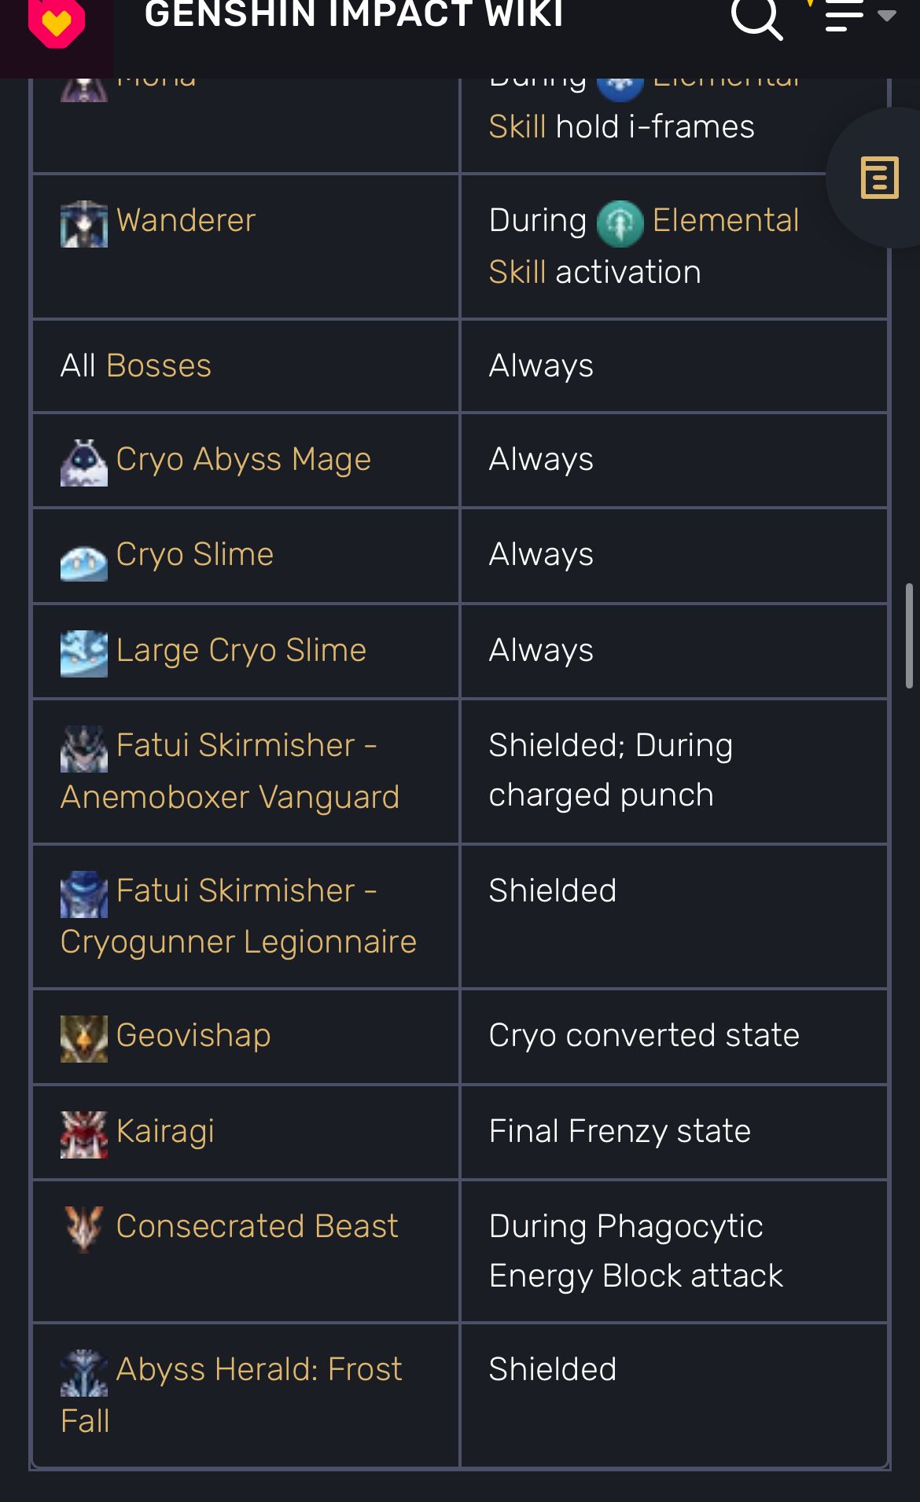Open the Genshin Impact Wiki home title
The width and height of the screenshot is (920, 1502).
[x=354, y=16]
